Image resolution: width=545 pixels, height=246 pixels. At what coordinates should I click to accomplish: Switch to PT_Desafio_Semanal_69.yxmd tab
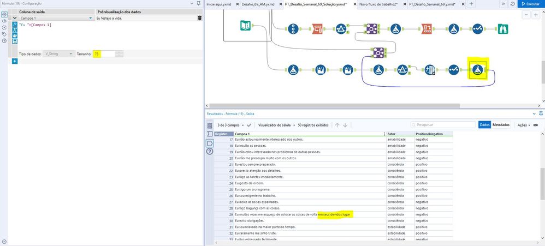click(432, 4)
